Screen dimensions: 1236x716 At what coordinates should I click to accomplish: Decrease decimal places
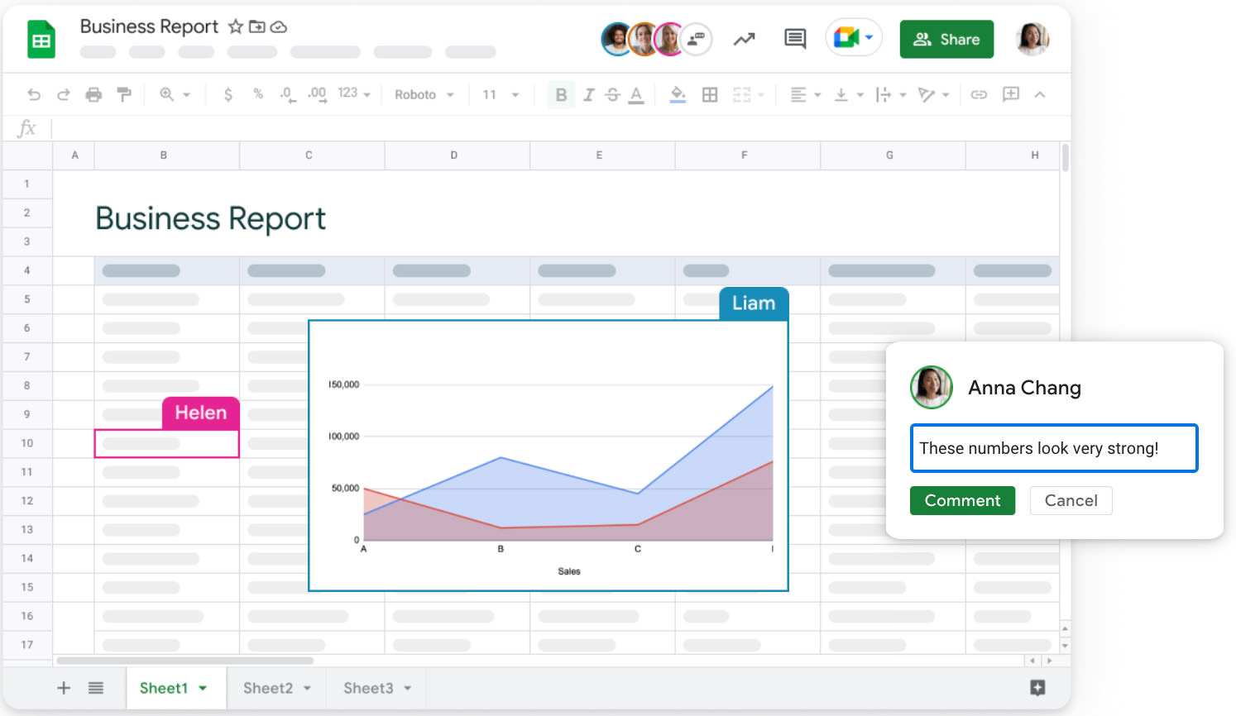(287, 95)
